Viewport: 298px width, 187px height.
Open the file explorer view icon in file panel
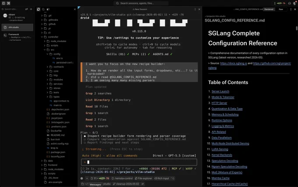(x=39, y=9)
